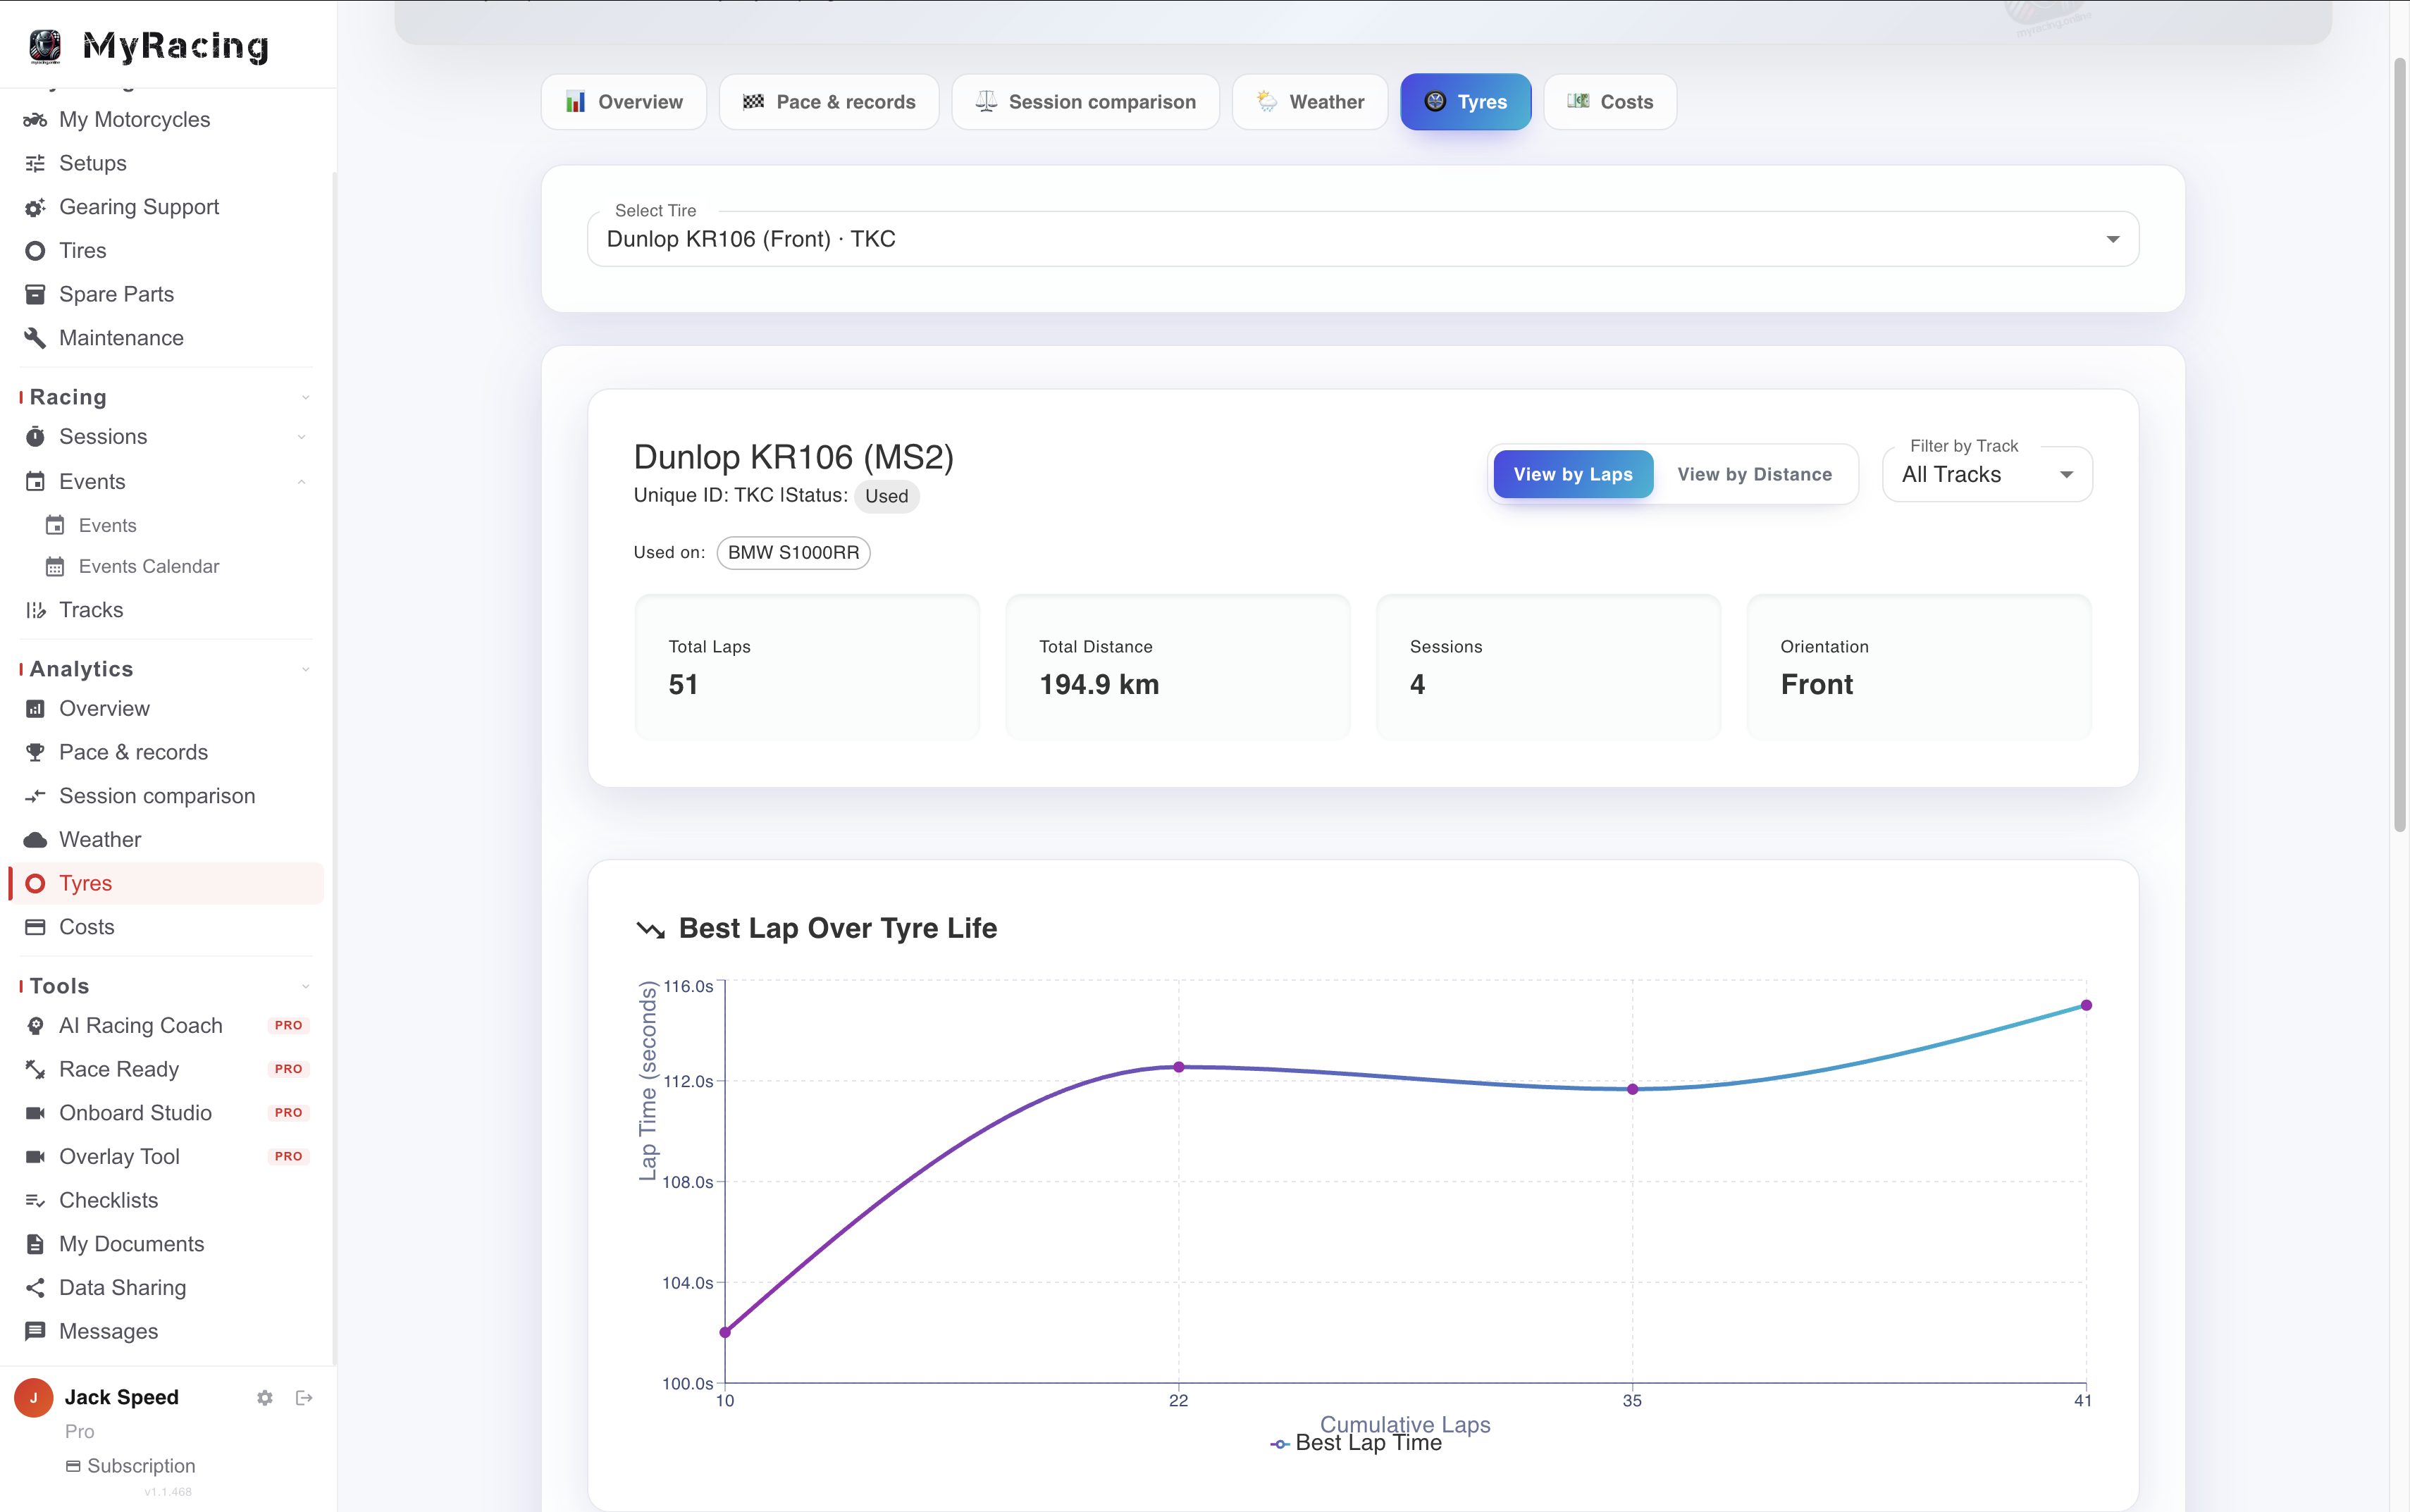Collapse the Tools section chevron

coord(305,986)
